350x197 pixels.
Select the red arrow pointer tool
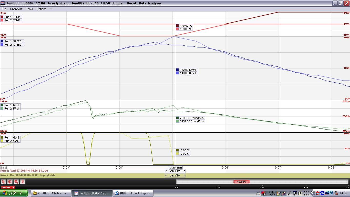click(3, 182)
